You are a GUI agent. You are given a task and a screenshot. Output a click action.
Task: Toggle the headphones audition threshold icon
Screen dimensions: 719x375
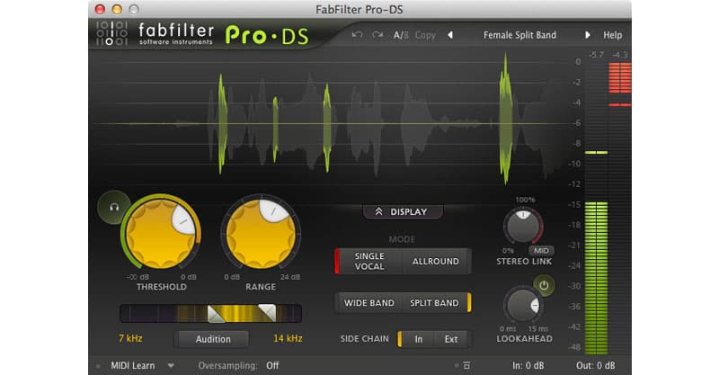pyautogui.click(x=114, y=207)
